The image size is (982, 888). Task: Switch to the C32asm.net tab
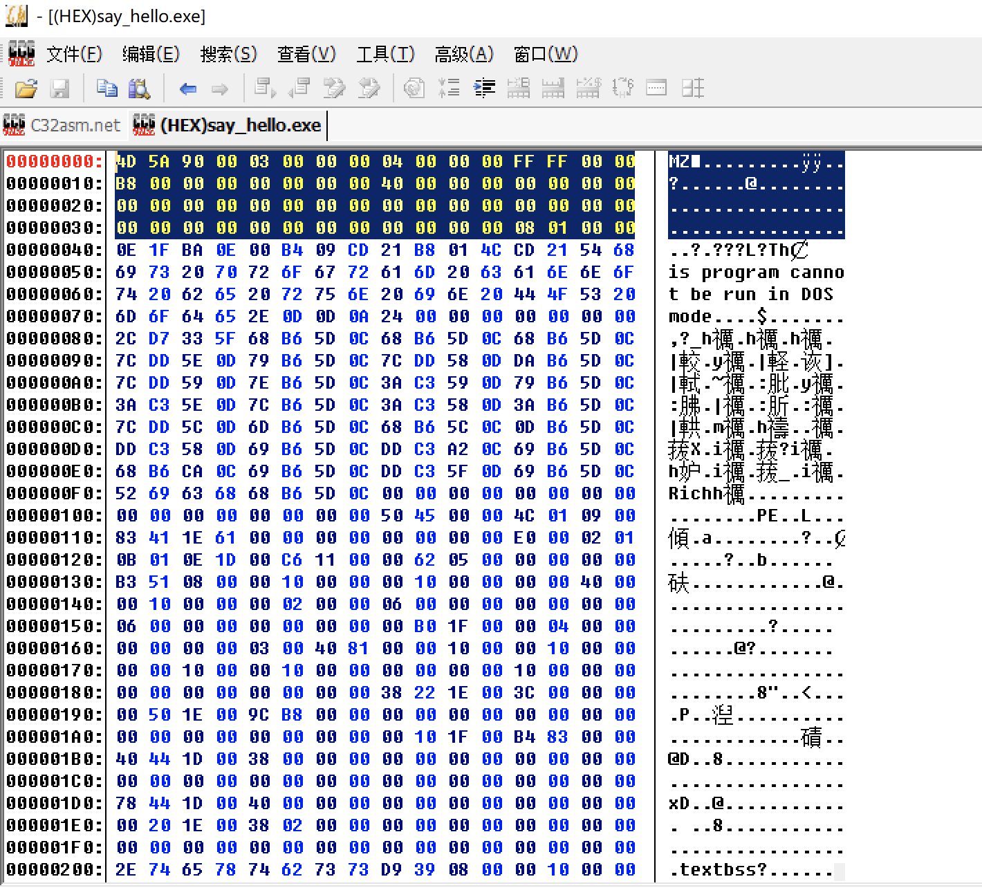(x=62, y=125)
